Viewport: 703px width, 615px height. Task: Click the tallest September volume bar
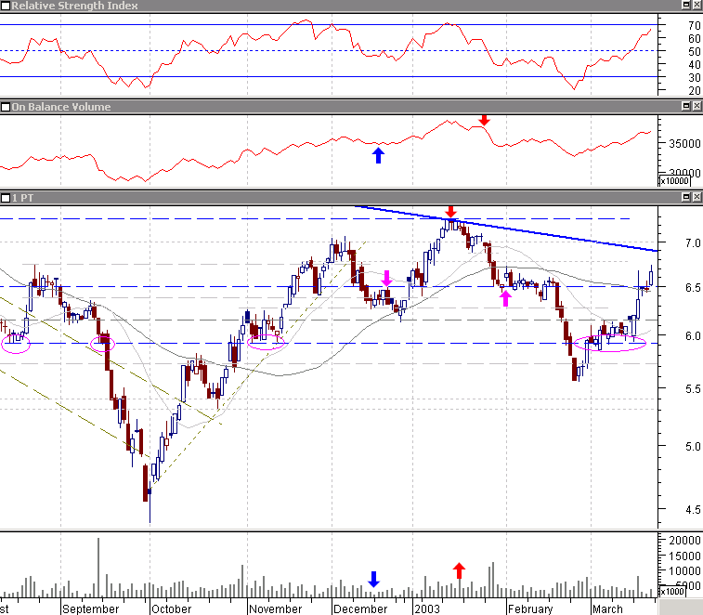pyautogui.click(x=98, y=568)
